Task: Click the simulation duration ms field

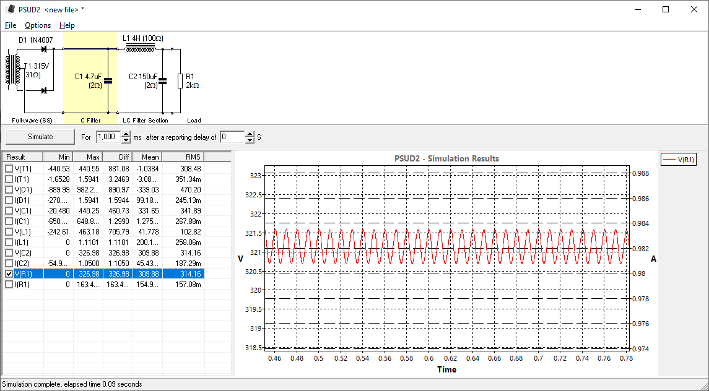Action: coord(108,137)
